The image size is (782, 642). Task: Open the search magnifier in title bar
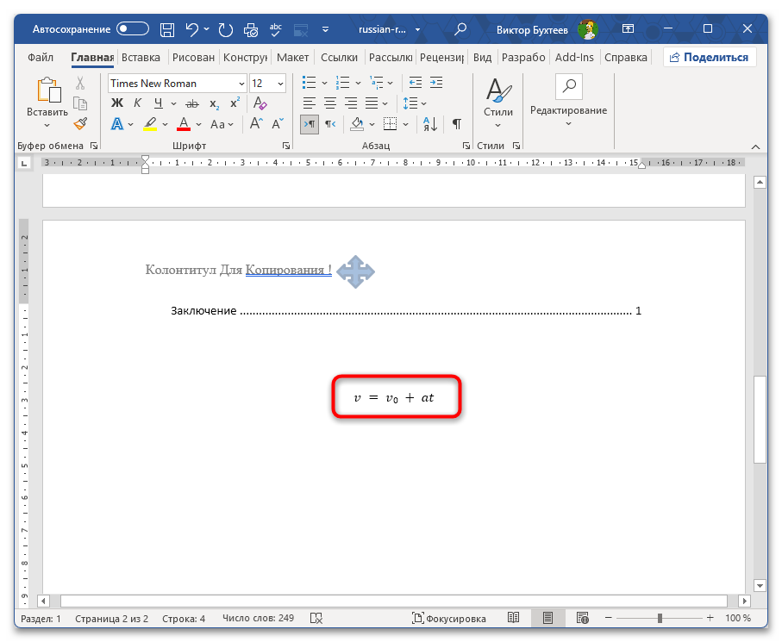(460, 29)
